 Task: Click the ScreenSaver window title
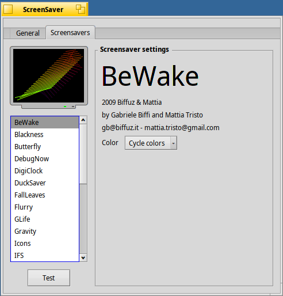coord(43,9)
